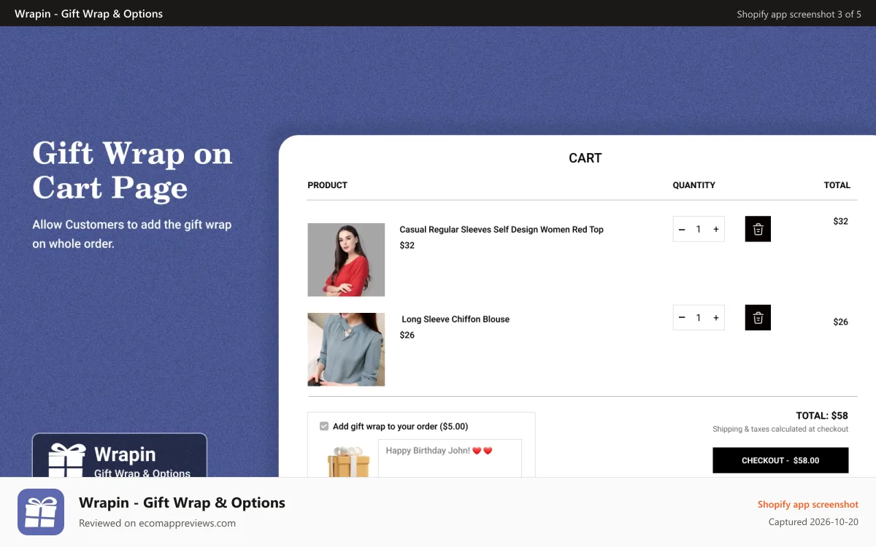The height and width of the screenshot is (547, 876).
Task: Click the Shopify app screenshot label in footer
Action: [808, 504]
